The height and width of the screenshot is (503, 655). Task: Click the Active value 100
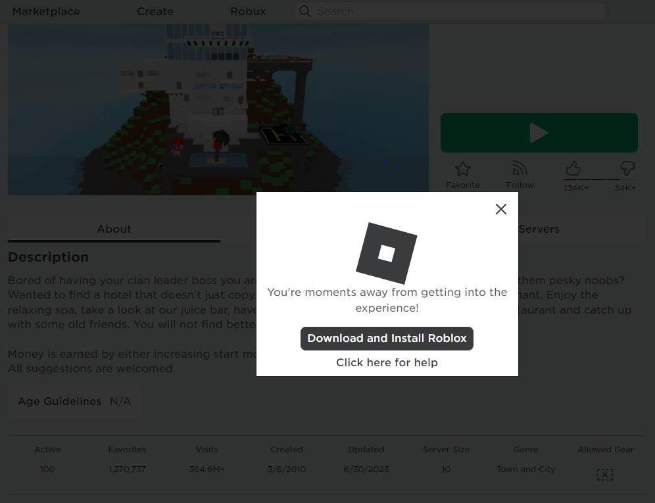[47, 469]
